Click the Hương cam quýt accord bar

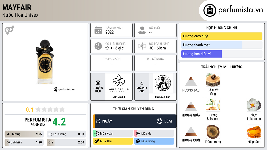(x=222, y=36)
